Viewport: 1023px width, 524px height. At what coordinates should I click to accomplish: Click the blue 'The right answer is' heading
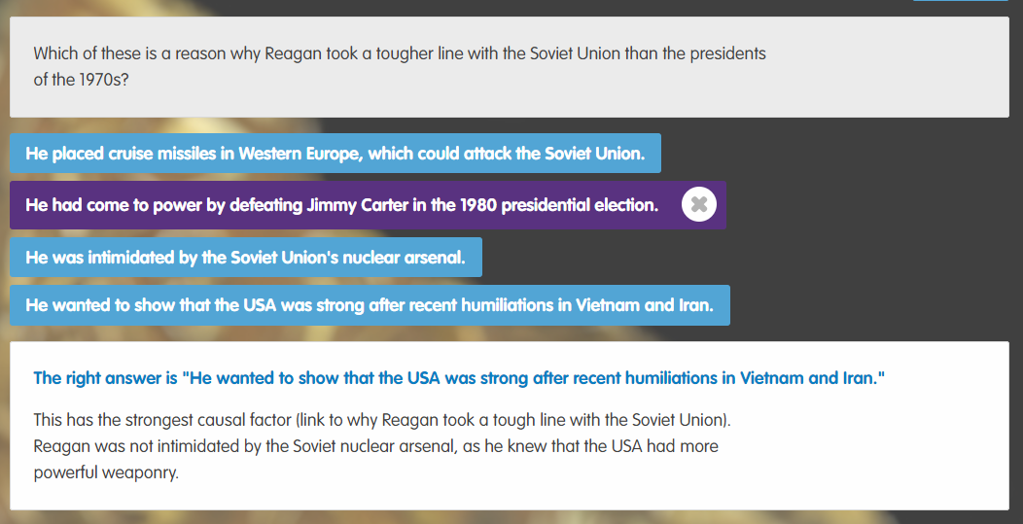[x=459, y=378]
